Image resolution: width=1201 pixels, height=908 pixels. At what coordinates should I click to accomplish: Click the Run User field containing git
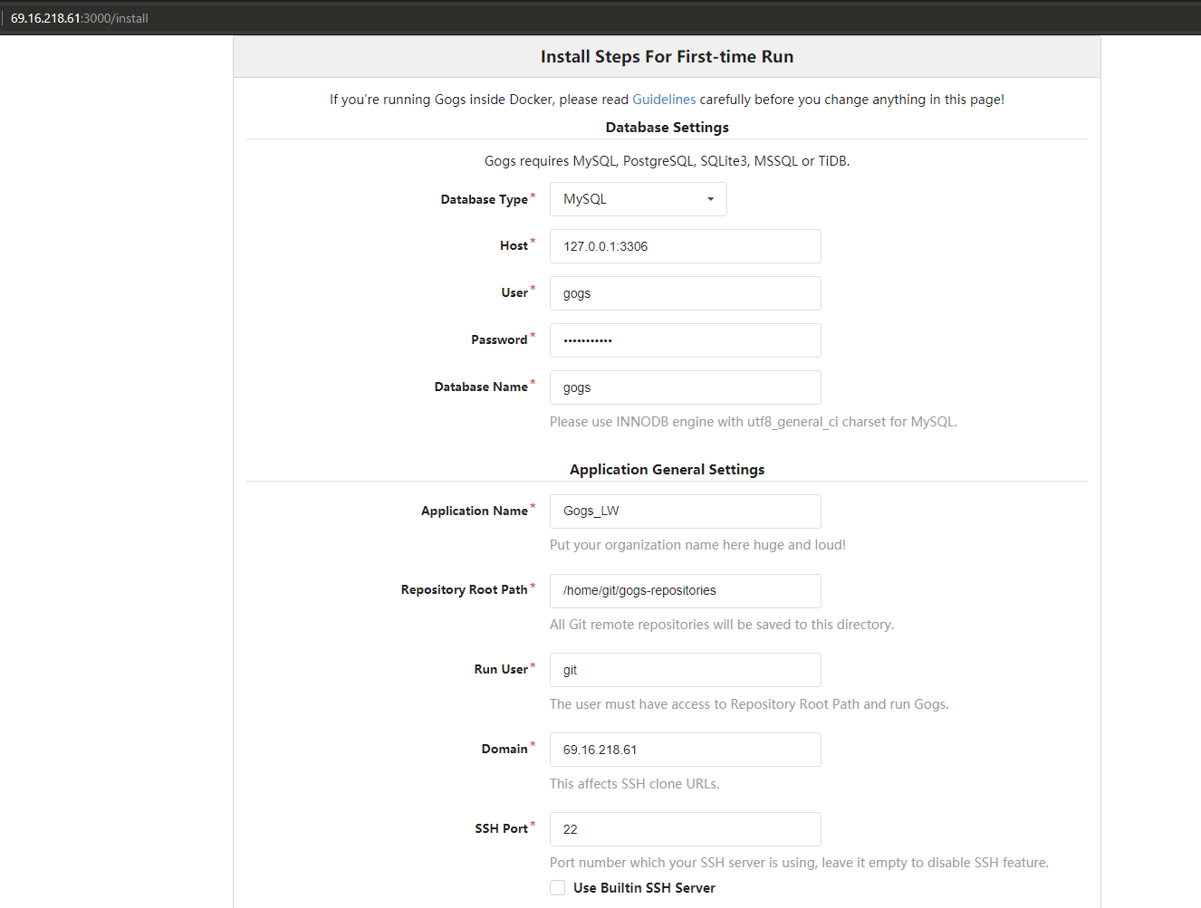pyautogui.click(x=685, y=670)
